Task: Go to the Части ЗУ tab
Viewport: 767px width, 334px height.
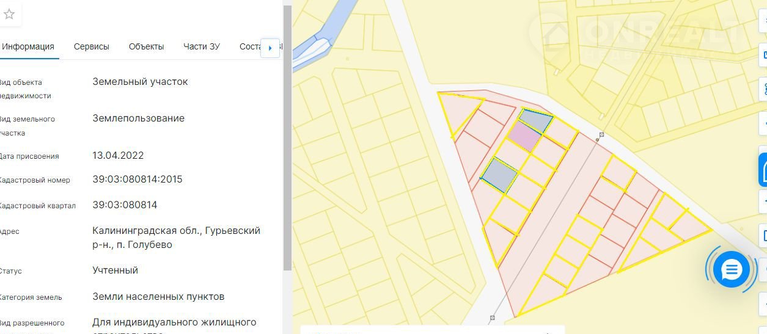Action: tap(202, 46)
